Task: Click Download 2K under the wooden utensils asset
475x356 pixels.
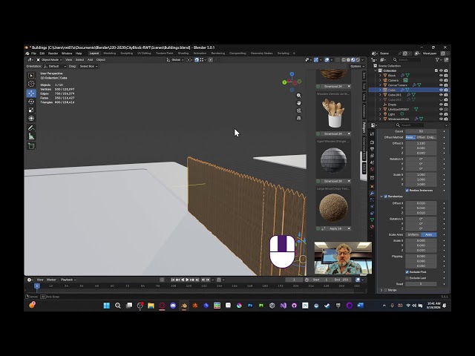Action: pyautogui.click(x=333, y=133)
